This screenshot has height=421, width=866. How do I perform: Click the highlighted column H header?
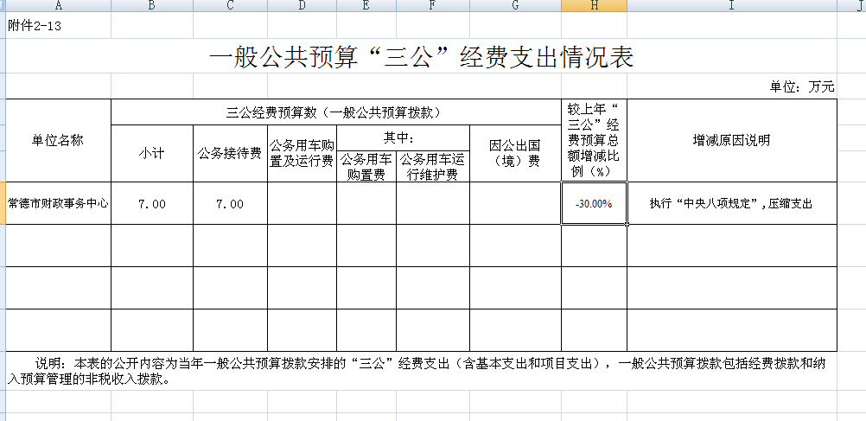[594, 7]
